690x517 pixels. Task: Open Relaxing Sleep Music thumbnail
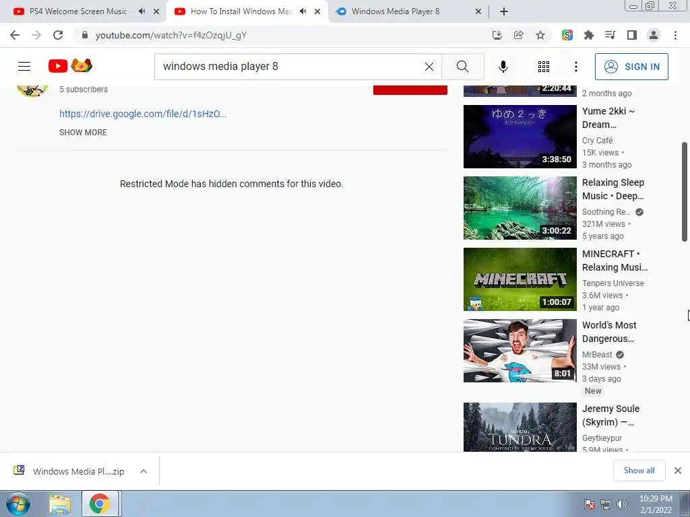520,208
